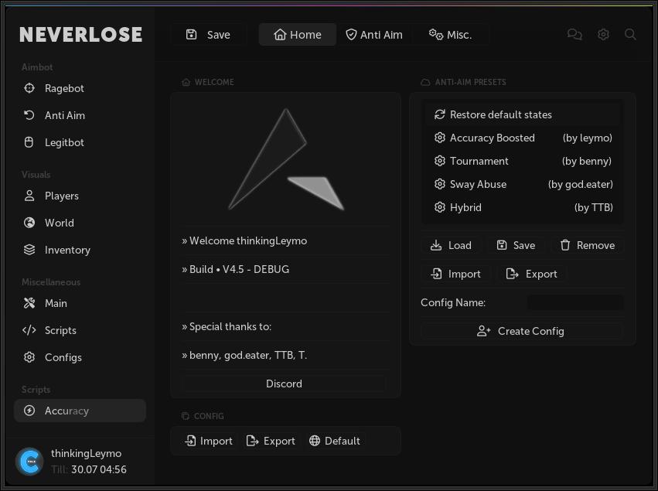Screen dimensions: 658x491
Task: Select the Accuracy script
Action: (66, 411)
